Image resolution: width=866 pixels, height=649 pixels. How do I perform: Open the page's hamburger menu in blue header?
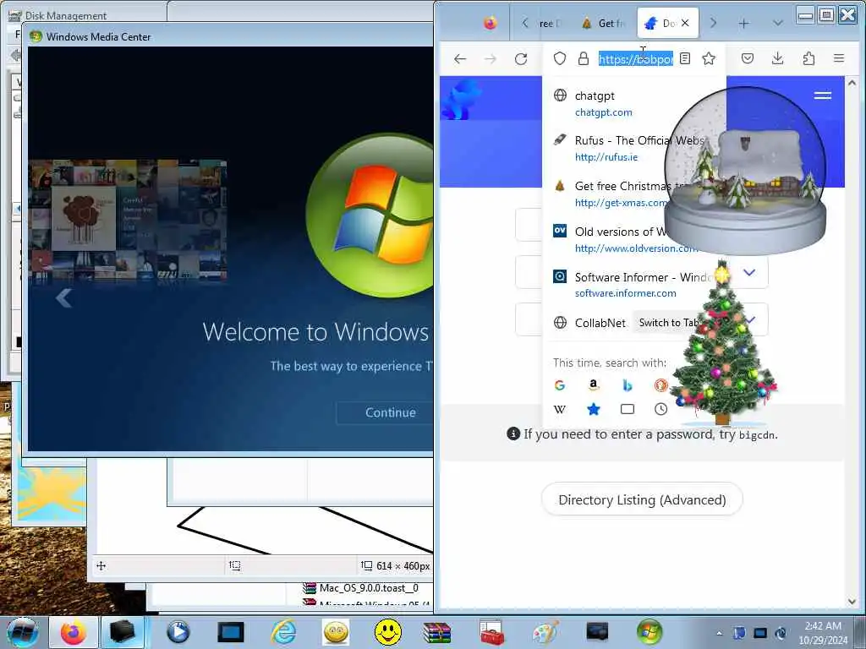[x=822, y=96]
